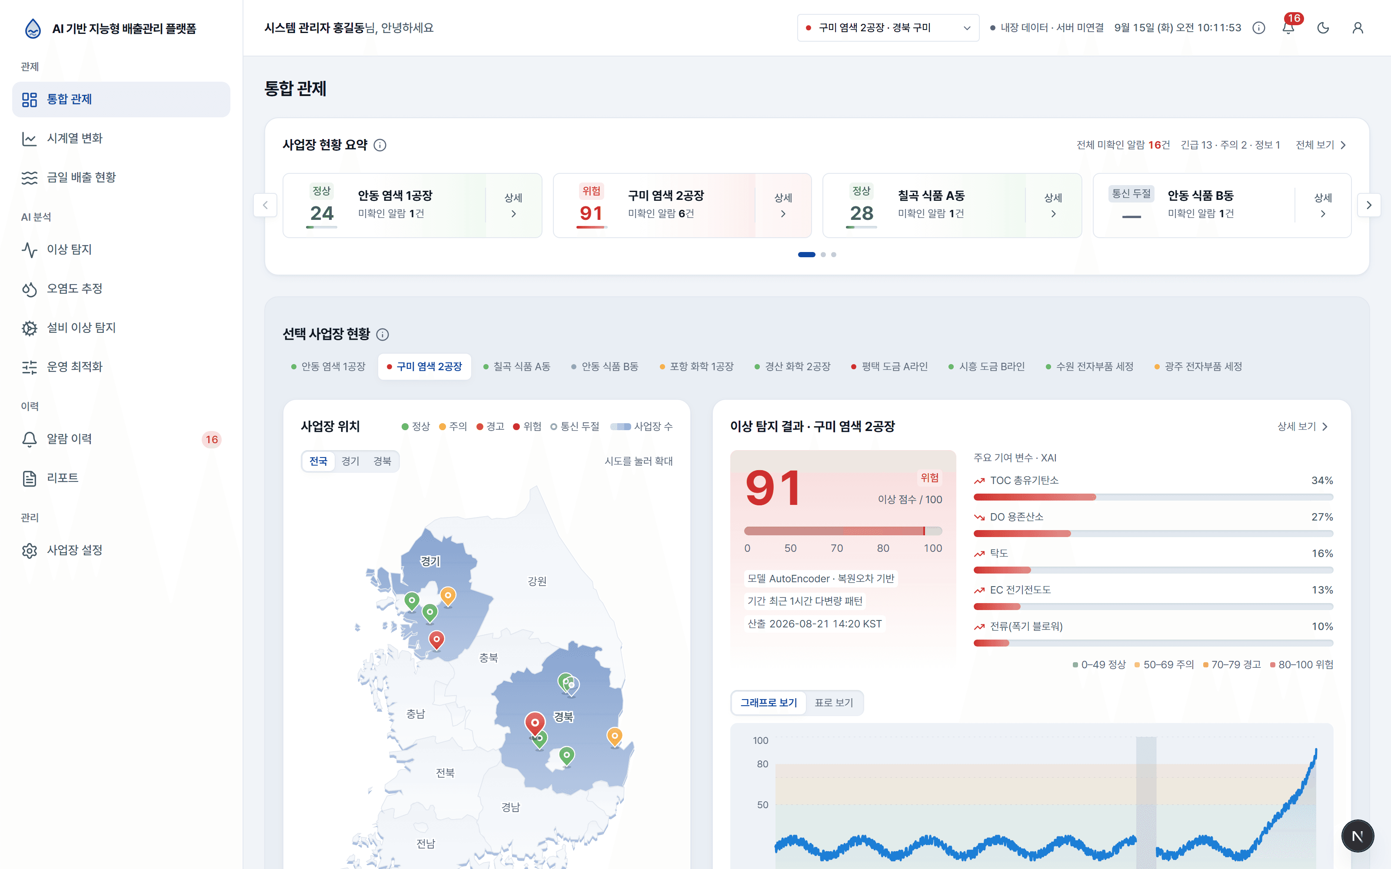Select 시흥 도금 B라인 site tab
This screenshot has width=1391, height=869.
click(986, 367)
